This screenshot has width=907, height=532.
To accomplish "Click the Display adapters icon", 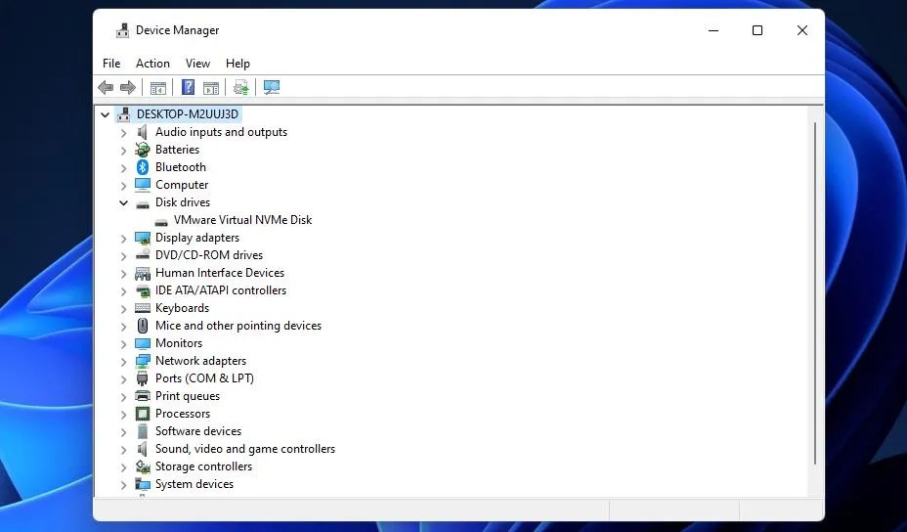I will click(x=143, y=238).
